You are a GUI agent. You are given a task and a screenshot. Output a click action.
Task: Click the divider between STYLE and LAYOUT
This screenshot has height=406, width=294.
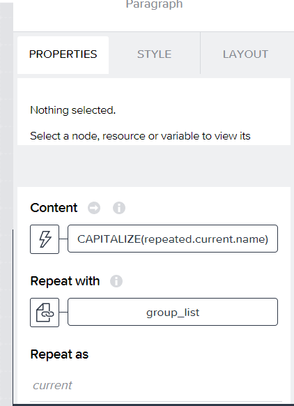point(200,53)
